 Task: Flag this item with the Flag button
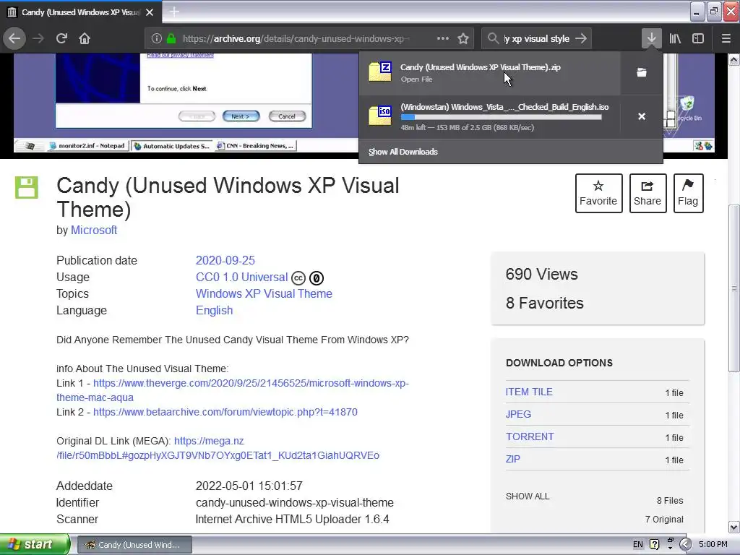[688, 193]
